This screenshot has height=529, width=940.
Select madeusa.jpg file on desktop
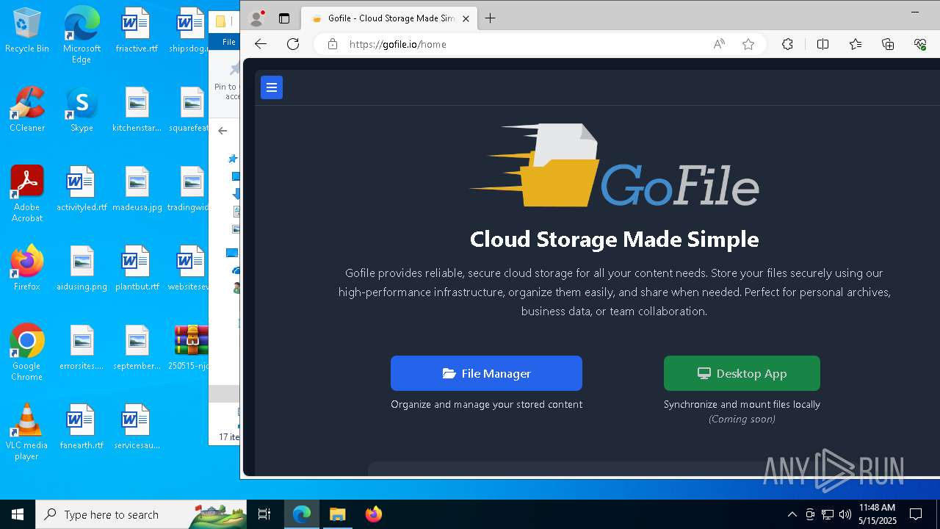pos(137,189)
